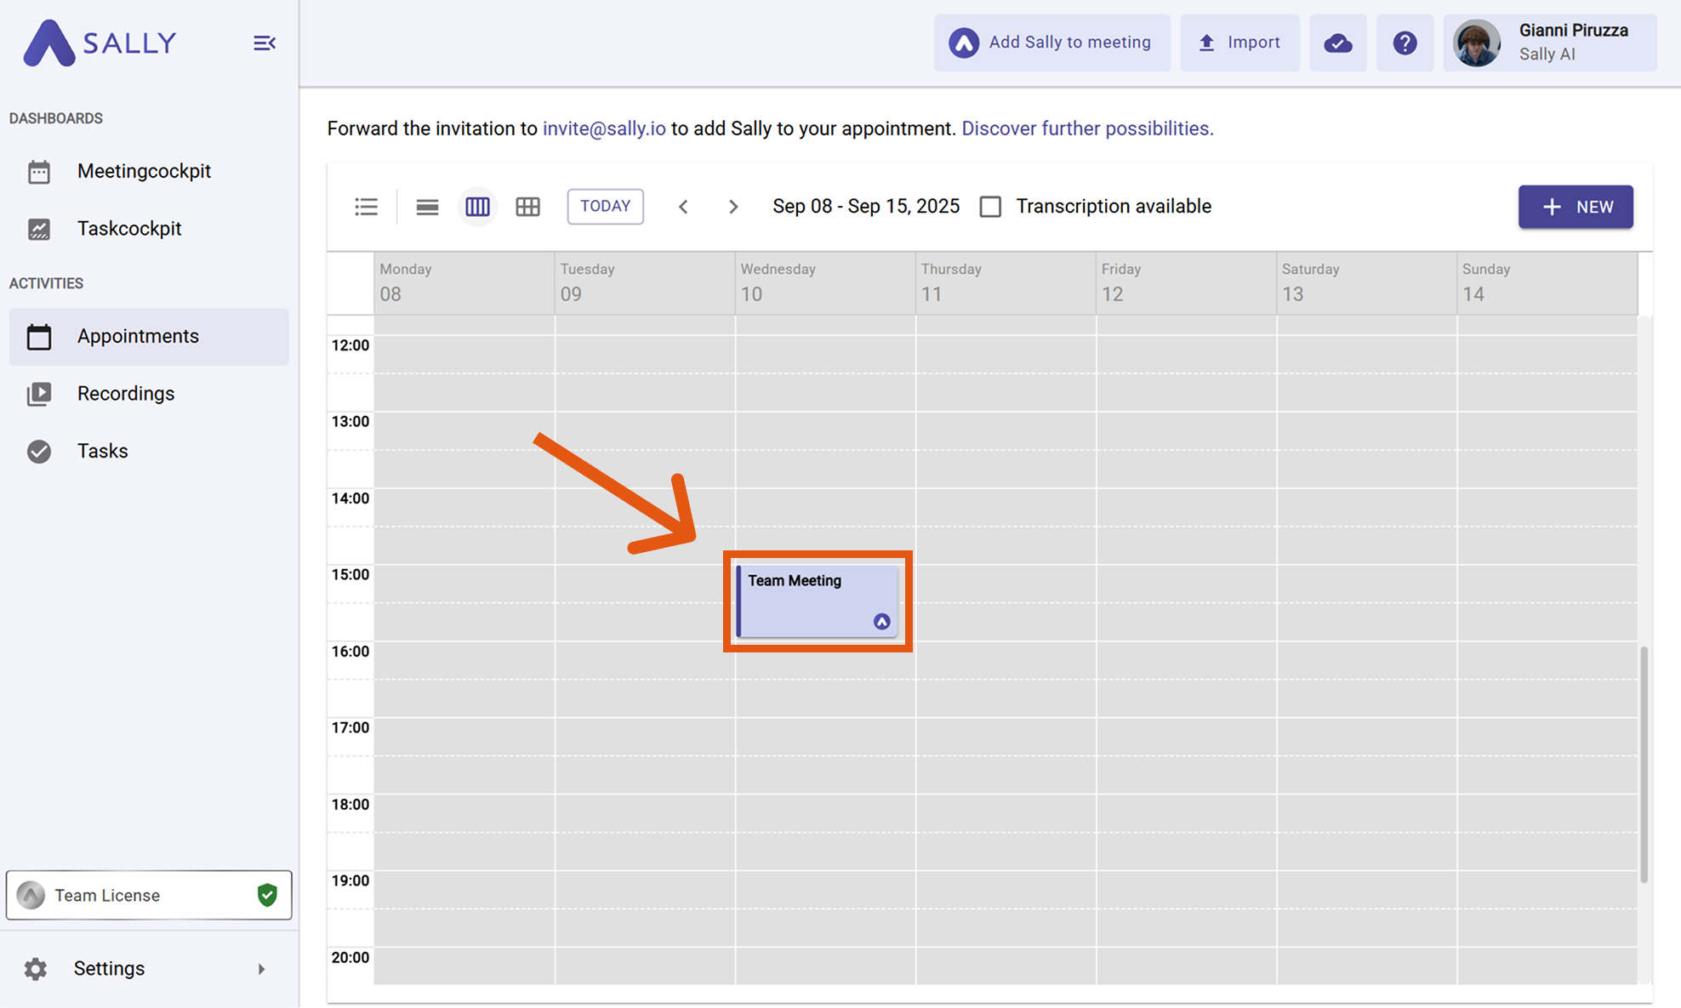Image resolution: width=1681 pixels, height=1008 pixels.
Task: Go to Recordings in sidebar
Action: point(126,394)
